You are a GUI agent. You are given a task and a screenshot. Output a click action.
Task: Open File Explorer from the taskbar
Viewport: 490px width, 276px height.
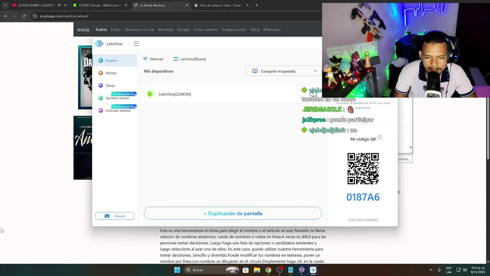(x=257, y=270)
